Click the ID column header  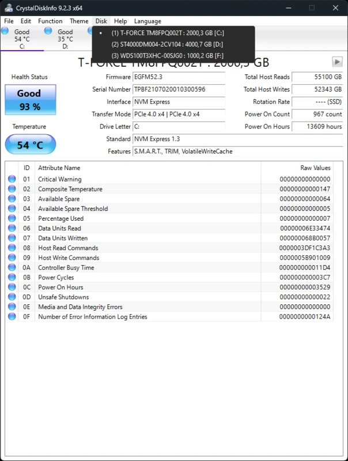27,168
